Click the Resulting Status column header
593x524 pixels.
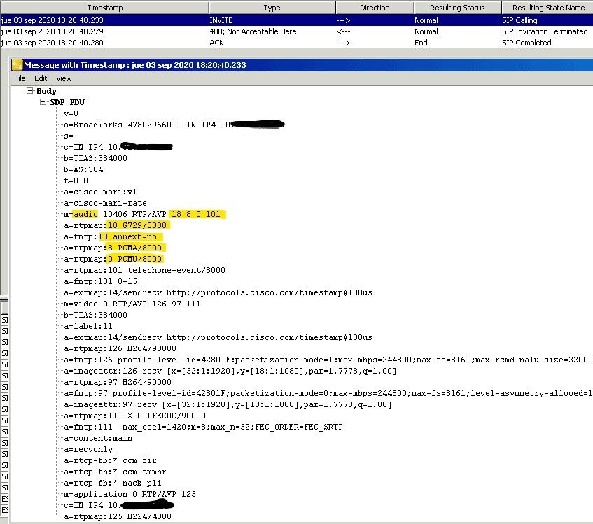click(x=457, y=8)
